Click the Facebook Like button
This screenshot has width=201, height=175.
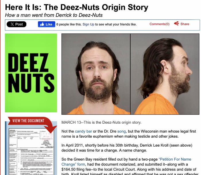(x=47, y=24)
